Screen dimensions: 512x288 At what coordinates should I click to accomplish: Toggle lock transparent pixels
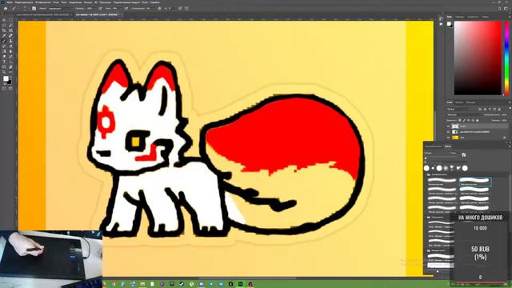[460, 120]
